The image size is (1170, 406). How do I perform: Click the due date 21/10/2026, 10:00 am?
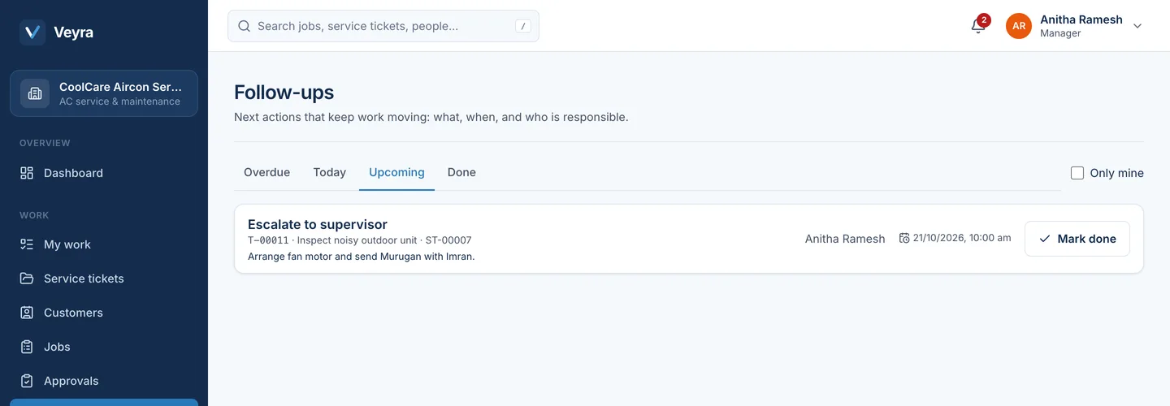[x=962, y=238]
